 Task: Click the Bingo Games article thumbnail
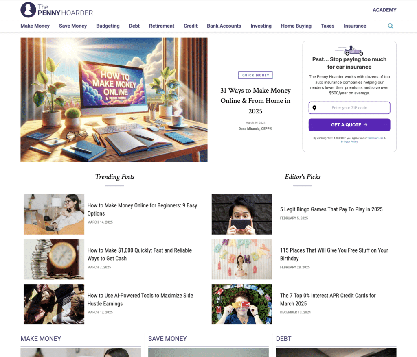241,214
